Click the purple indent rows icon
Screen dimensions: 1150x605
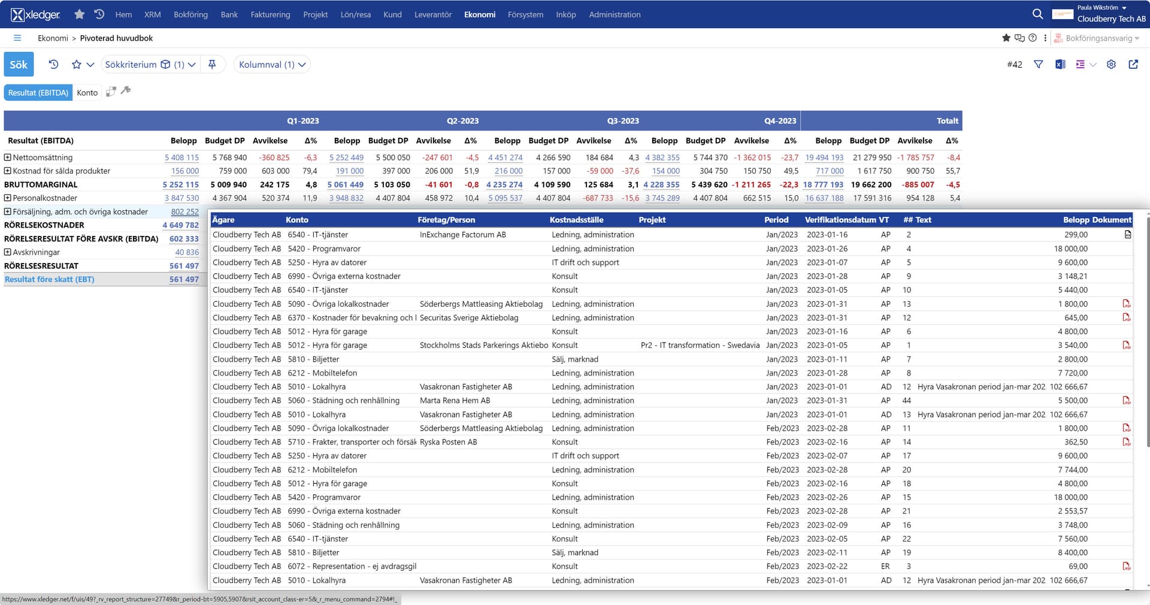[1081, 64]
